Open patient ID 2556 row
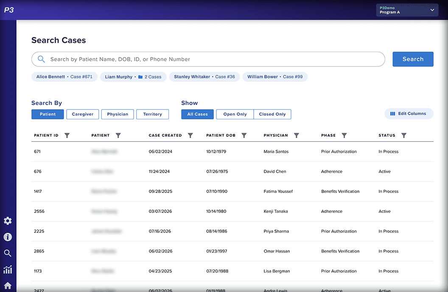The width and height of the screenshot is (448, 292). [x=232, y=211]
